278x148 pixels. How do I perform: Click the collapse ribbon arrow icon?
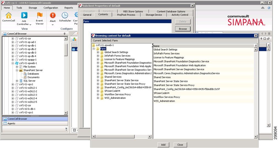[x=263, y=8]
